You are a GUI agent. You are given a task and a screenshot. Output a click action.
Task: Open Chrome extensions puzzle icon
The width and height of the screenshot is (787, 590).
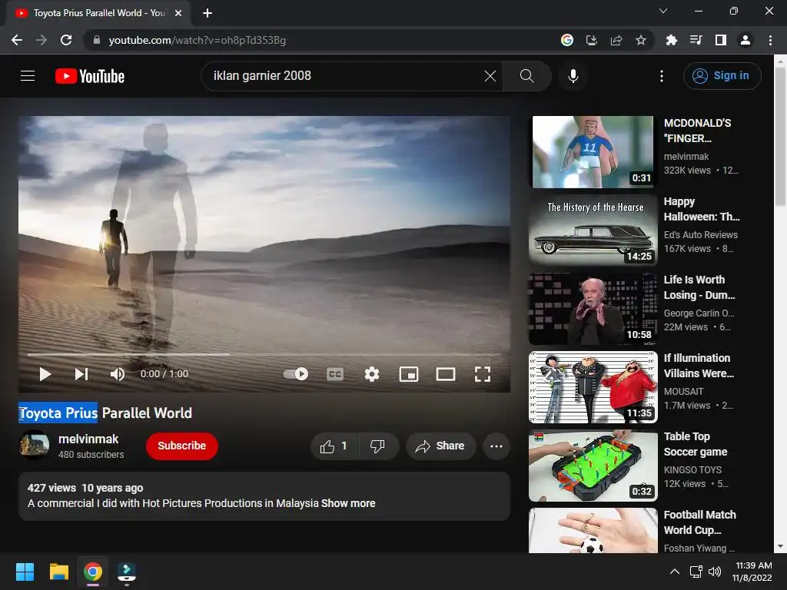coord(671,40)
